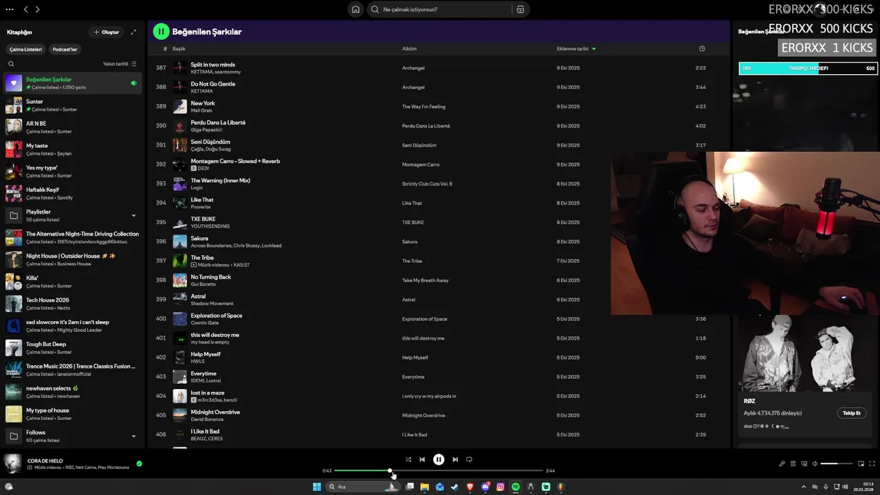This screenshot has height=495, width=880.
Task: Open the 'Perdu Dans La Liberté' album link
Action: coord(426,126)
